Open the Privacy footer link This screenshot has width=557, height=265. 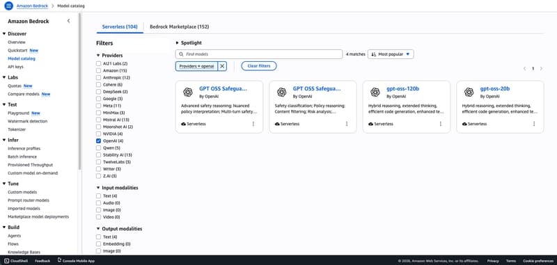point(493,261)
